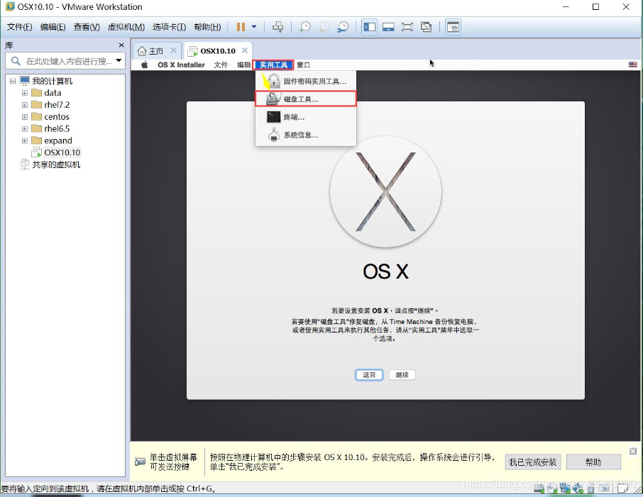Choose 磁盘工具… from the menu
The width and height of the screenshot is (643, 497).
click(x=305, y=99)
